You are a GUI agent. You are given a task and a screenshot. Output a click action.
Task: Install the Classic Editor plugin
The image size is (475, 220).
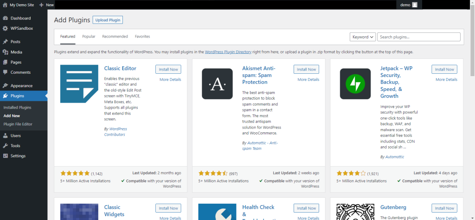point(168,70)
